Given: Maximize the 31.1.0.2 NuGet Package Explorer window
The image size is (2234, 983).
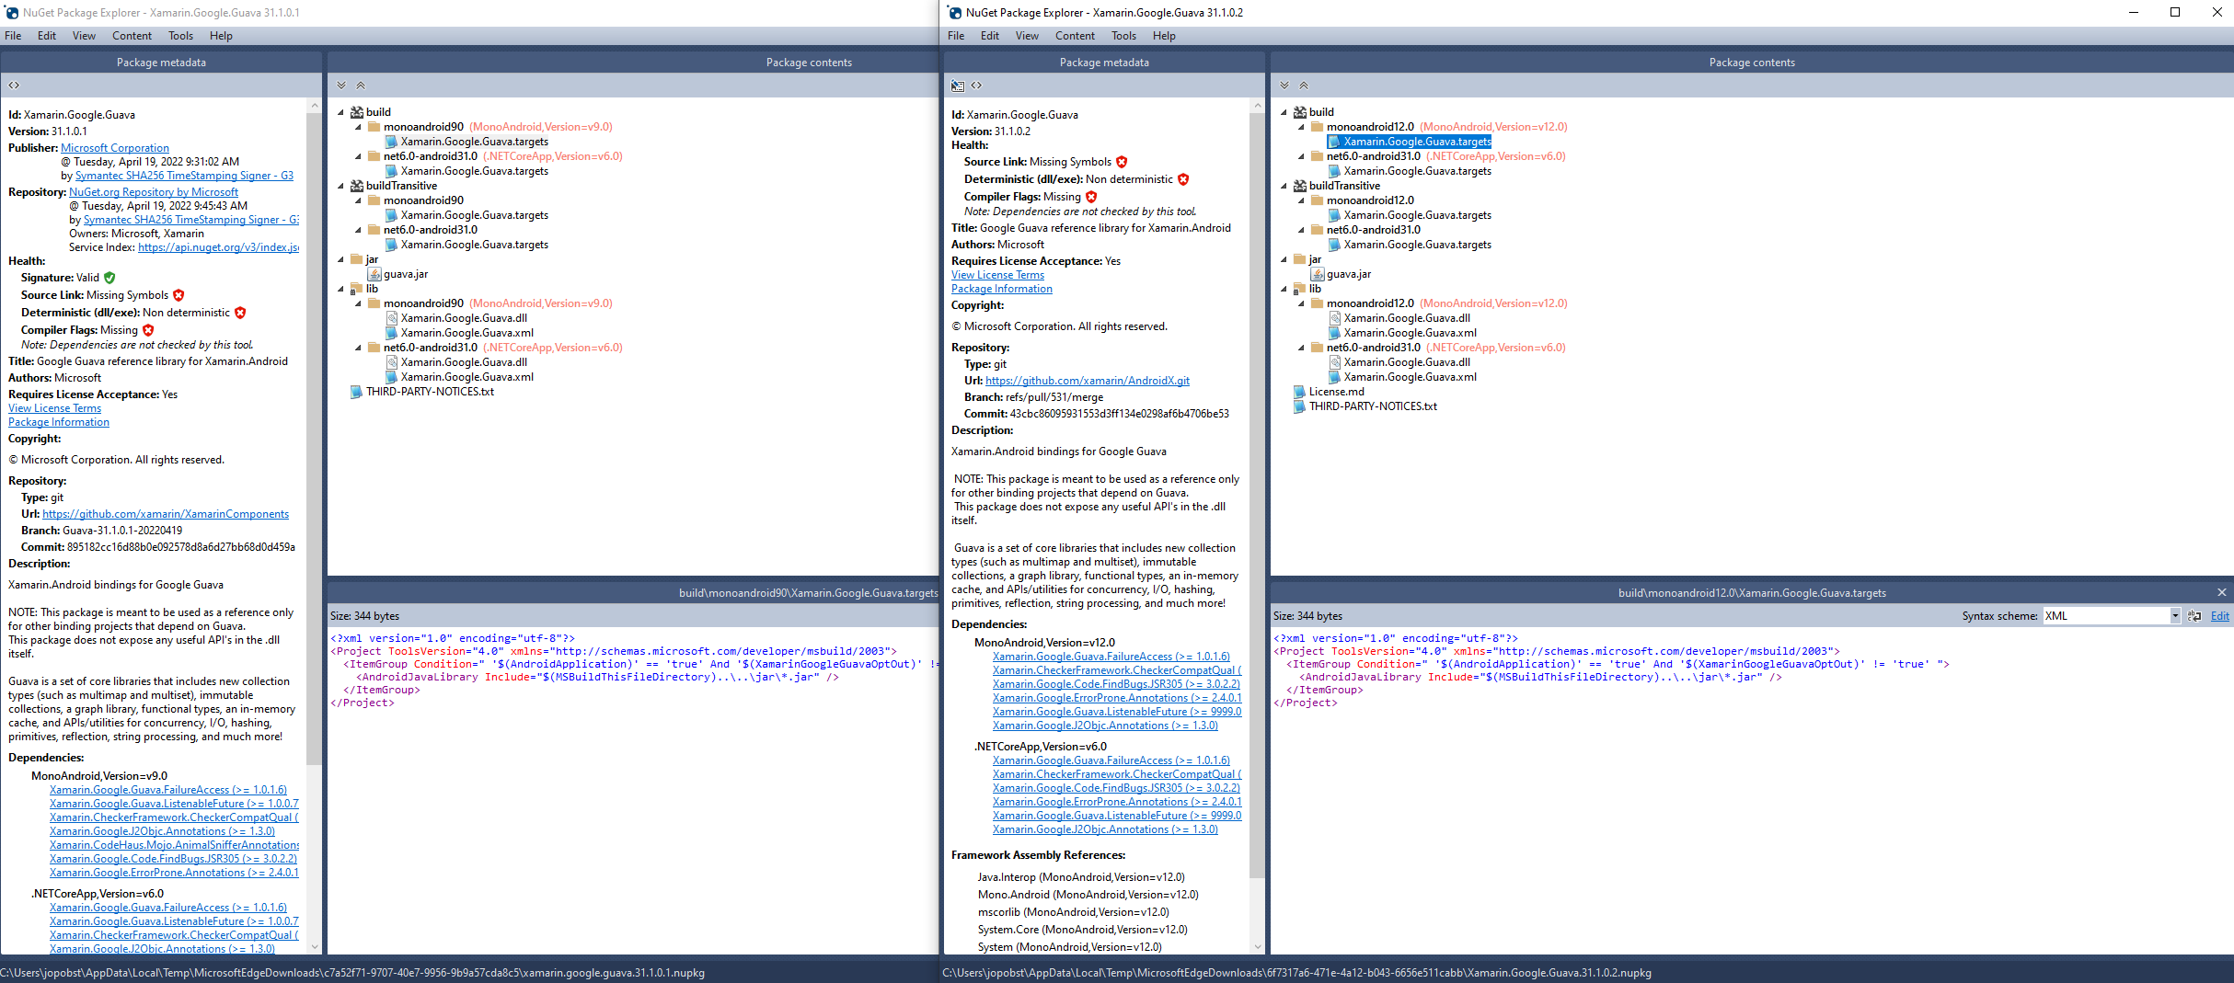Looking at the screenshot, I should point(2175,13).
